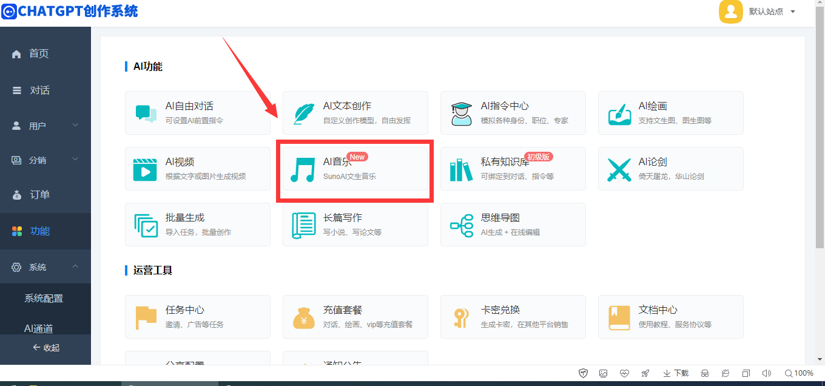
Task: Open the 任务中心 flag icon
Action: point(146,317)
